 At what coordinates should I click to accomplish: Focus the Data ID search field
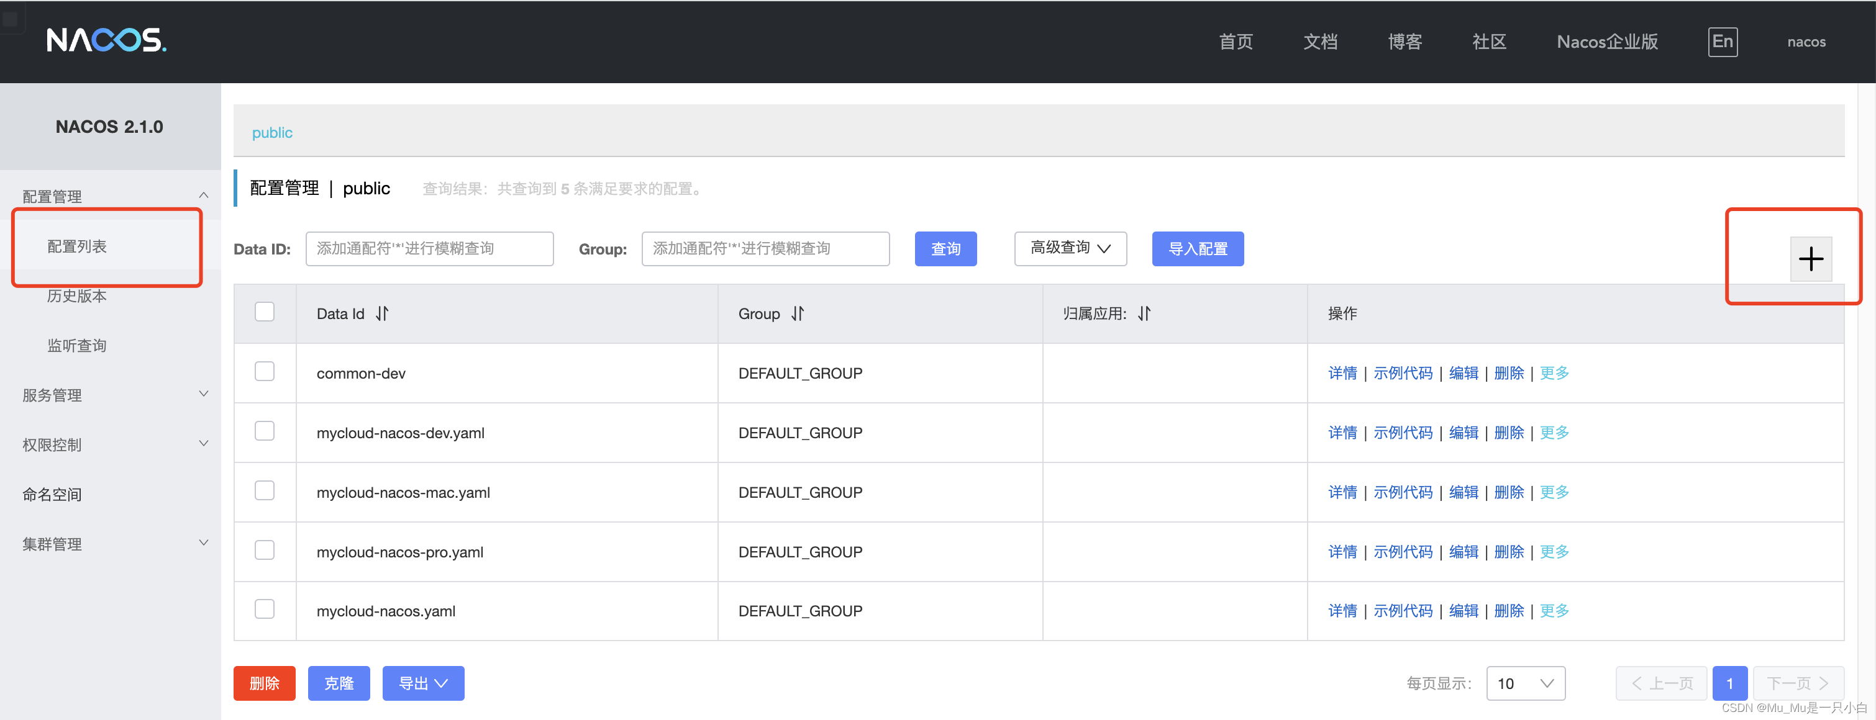coord(430,249)
